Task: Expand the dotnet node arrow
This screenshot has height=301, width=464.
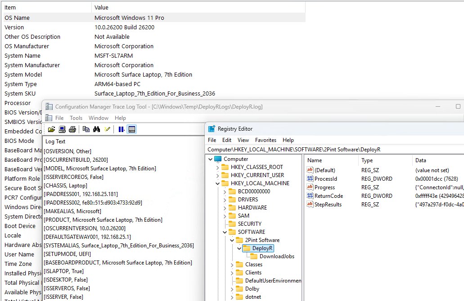Action: tap(232, 297)
